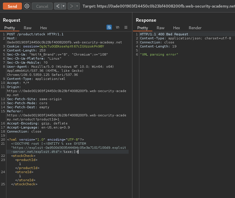
Task: Click the Origin header label
Action: tap(14, 87)
